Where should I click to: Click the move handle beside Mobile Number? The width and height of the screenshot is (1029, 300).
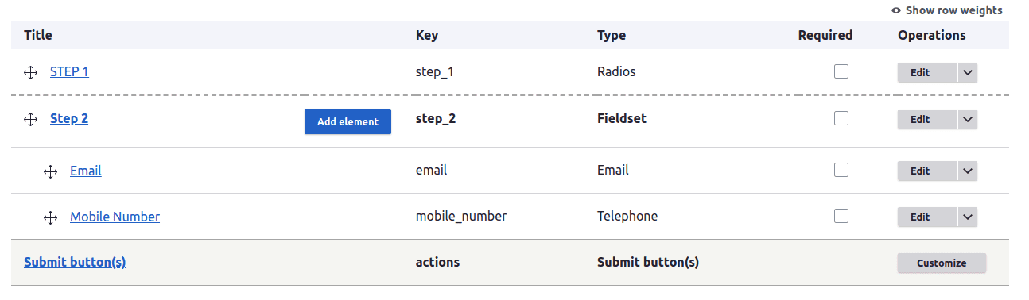point(51,217)
